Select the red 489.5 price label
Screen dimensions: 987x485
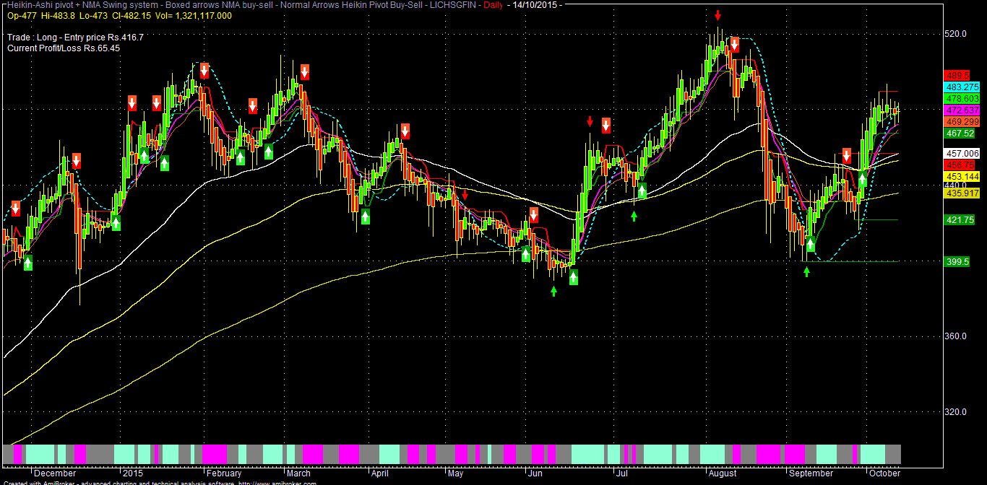[957, 75]
